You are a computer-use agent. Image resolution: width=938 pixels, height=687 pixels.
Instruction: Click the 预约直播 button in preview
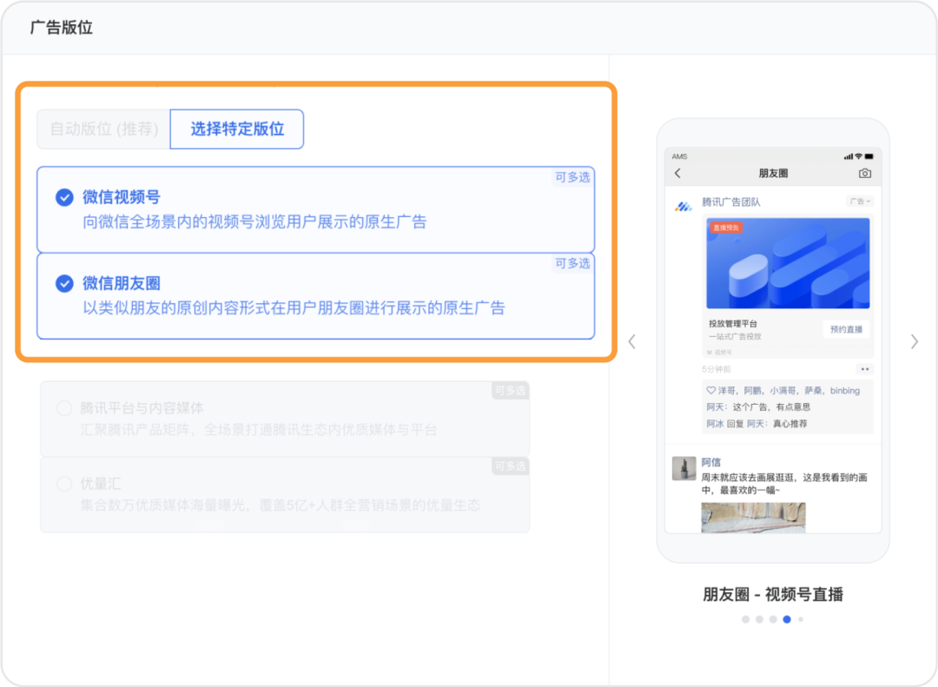coord(847,329)
